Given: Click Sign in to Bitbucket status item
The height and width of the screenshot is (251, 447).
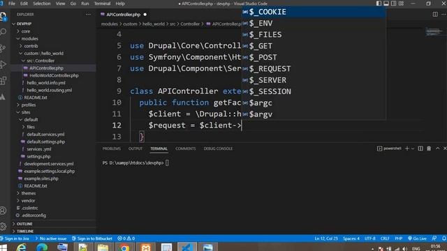Looking at the screenshot, I should point(91,238).
